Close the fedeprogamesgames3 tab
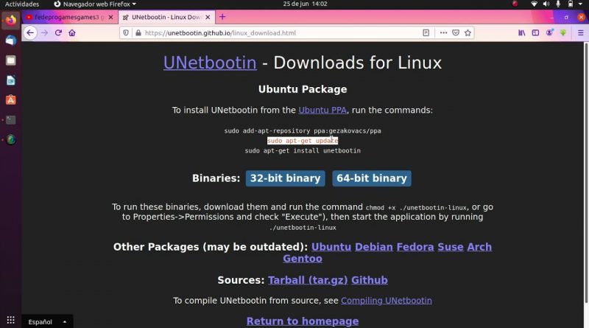Viewport: 589px width, 328px height. (x=111, y=17)
